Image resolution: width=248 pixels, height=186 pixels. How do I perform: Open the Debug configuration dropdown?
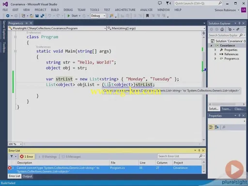[98, 15]
